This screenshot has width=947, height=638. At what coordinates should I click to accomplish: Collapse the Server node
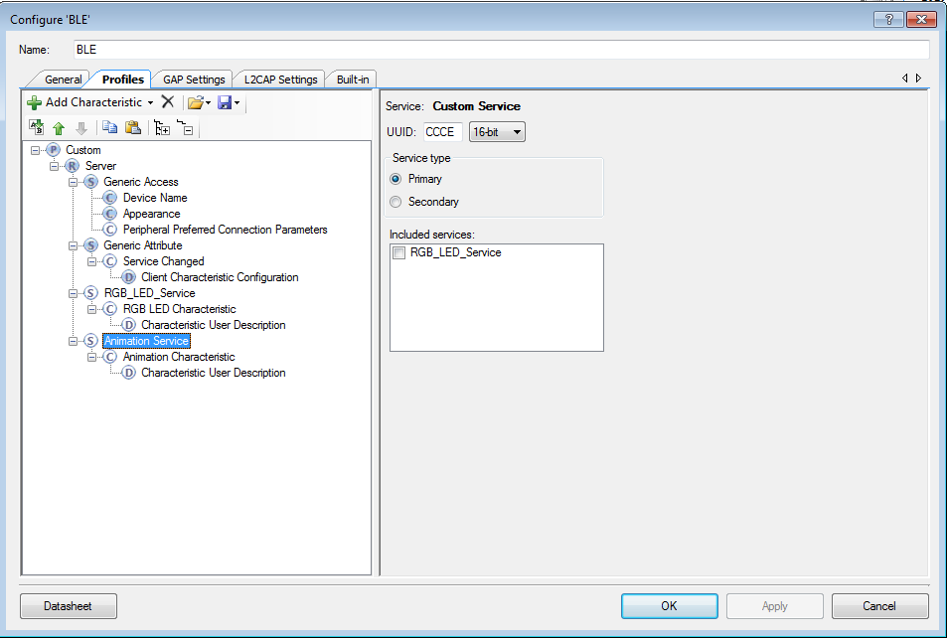[54, 166]
